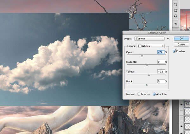Hide the selected cloud layer via eye icon

pos(181,105)
